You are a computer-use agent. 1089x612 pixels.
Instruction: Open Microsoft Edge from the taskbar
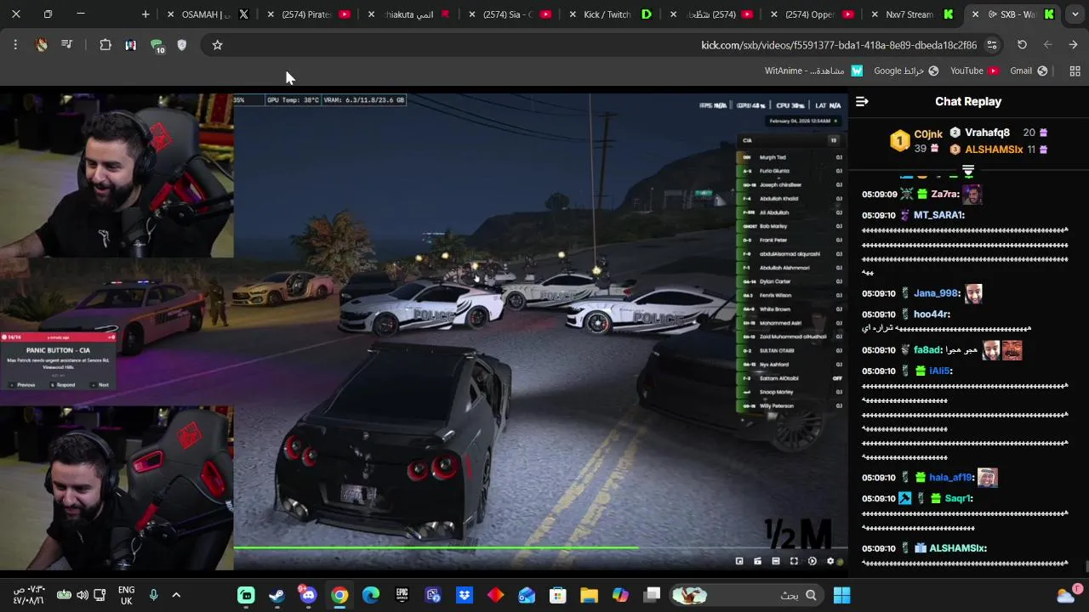click(x=371, y=595)
